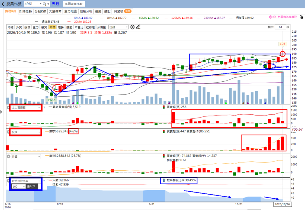Click the plus icon to add stock
305x210 pixels.
pyautogui.click(x=48, y=4)
